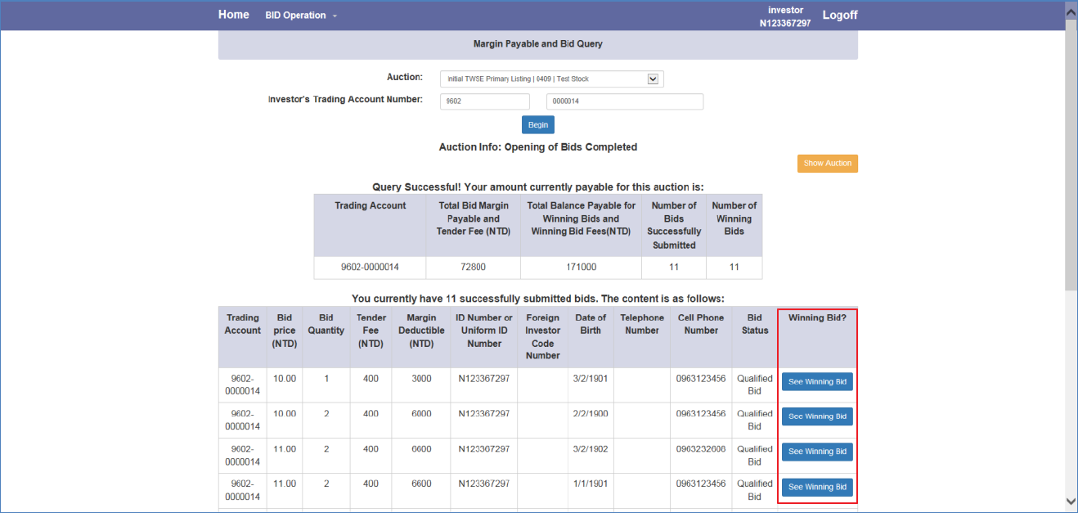Open the BID Operation menu

(x=301, y=16)
